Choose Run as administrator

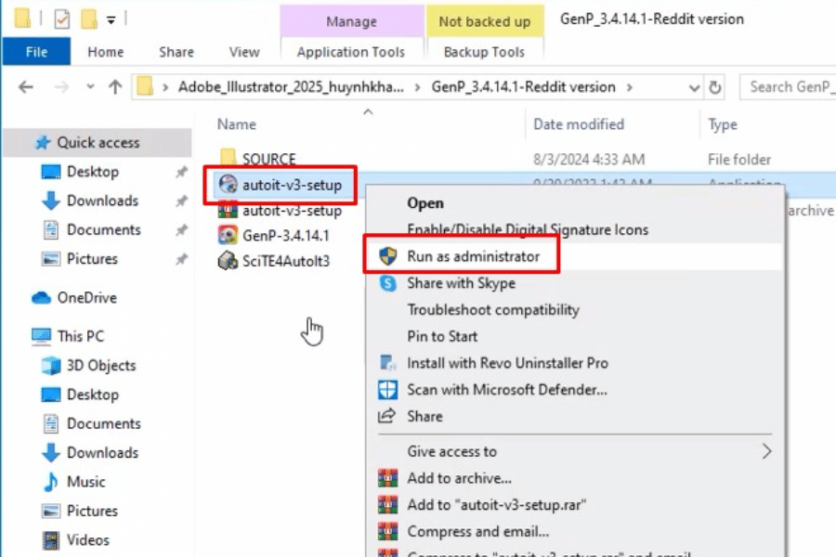tap(473, 256)
